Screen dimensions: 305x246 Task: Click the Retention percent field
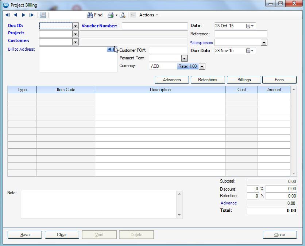click(253, 196)
